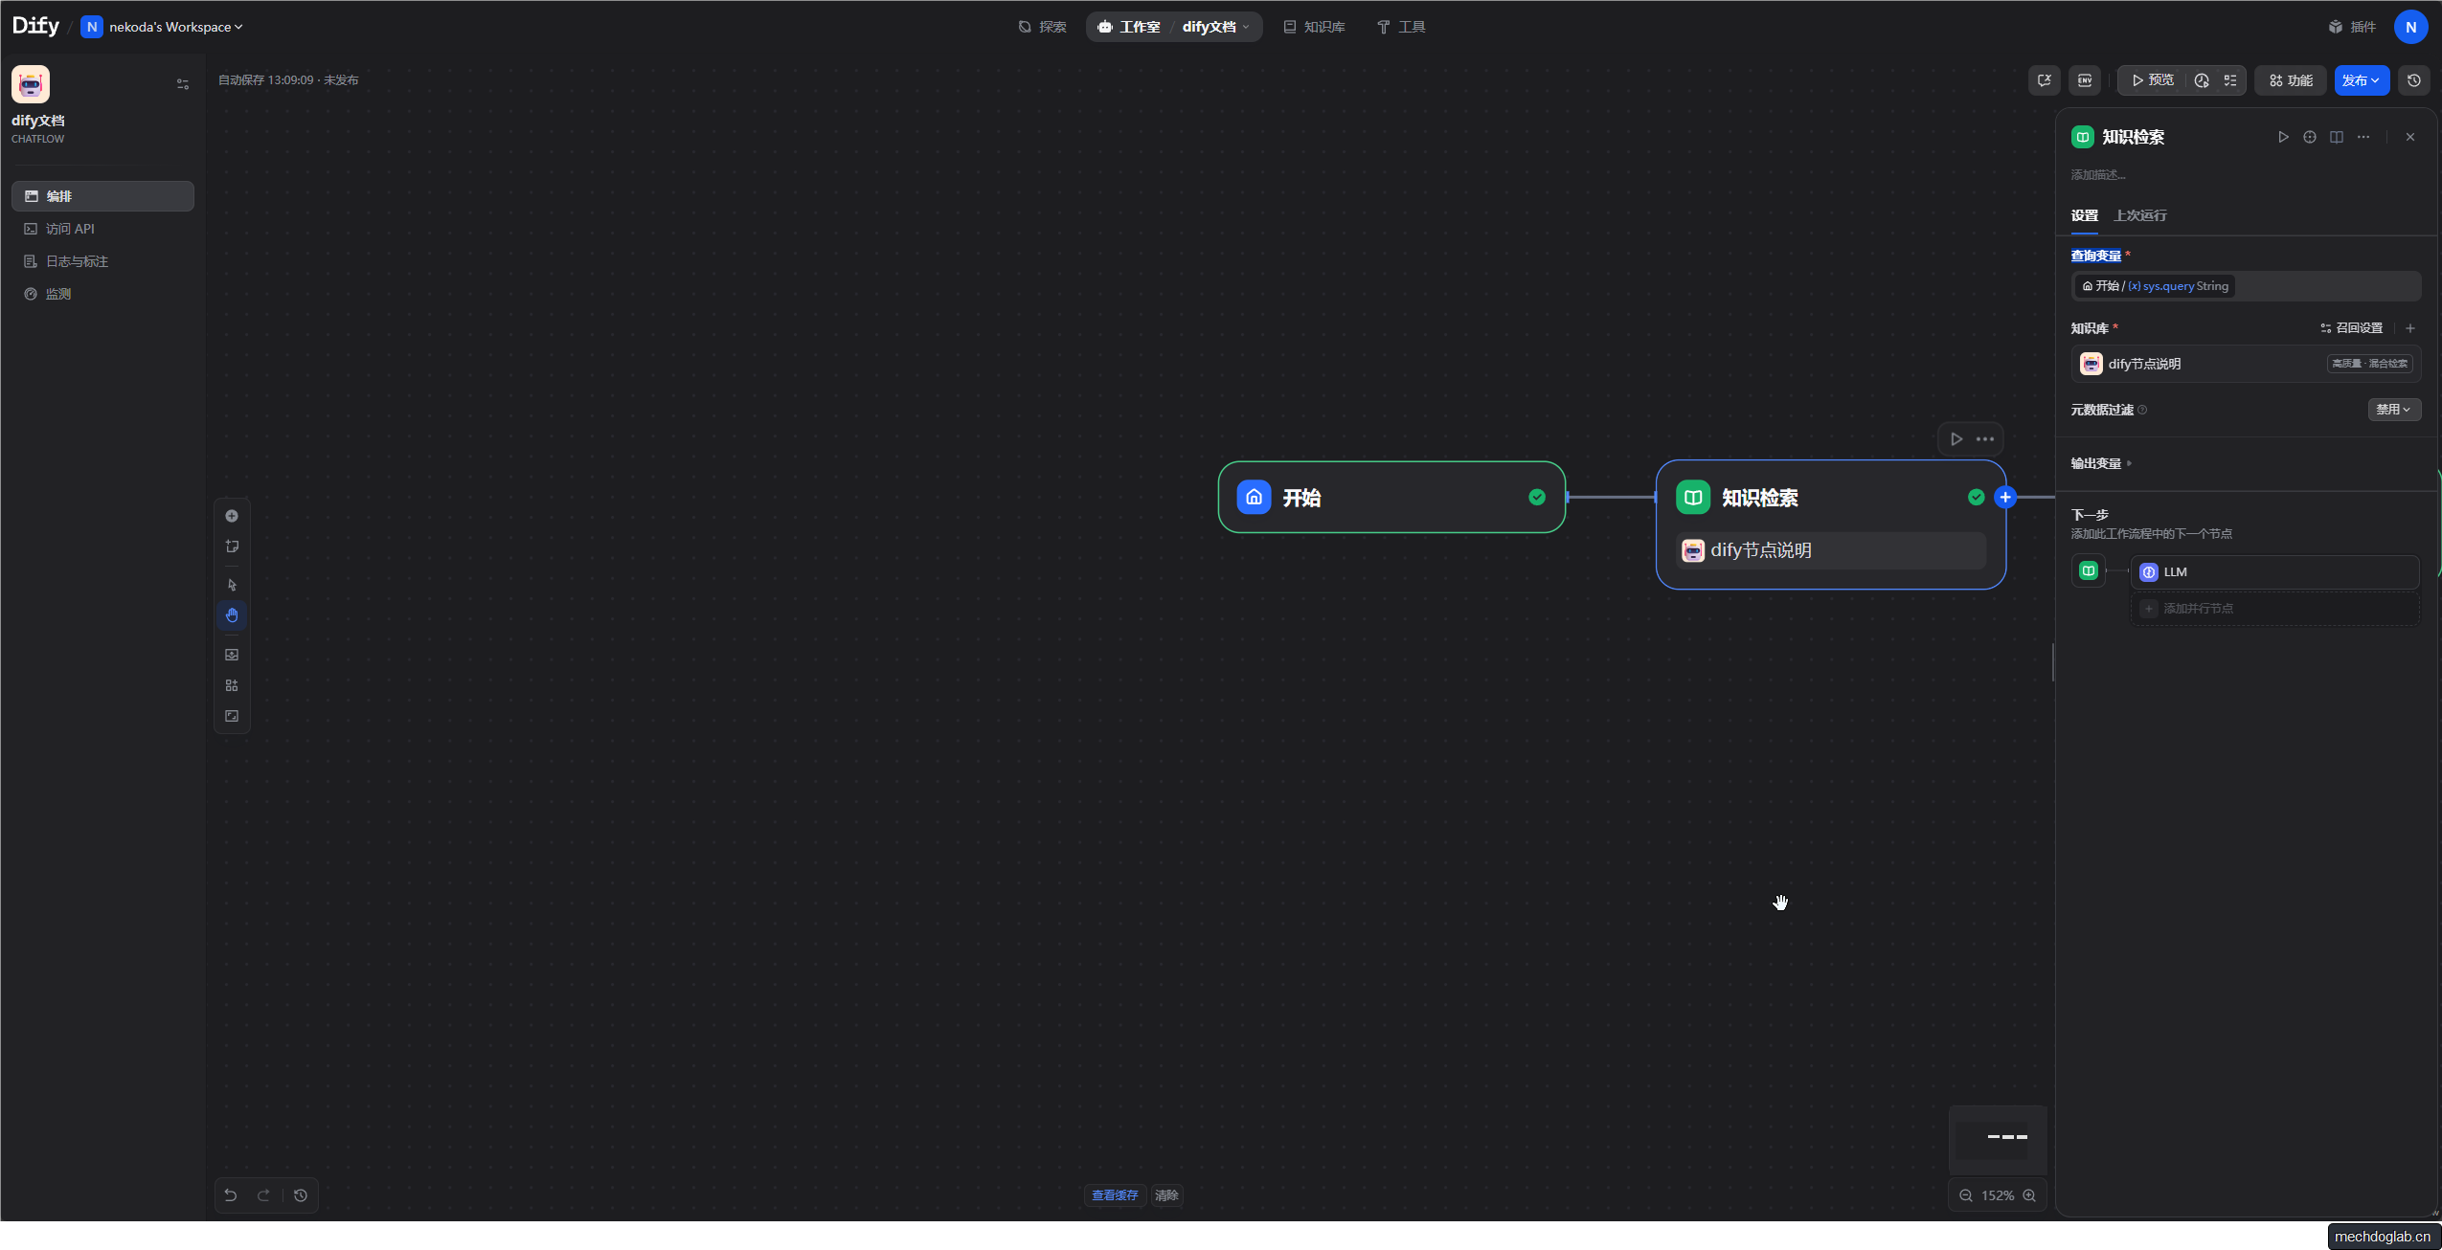Select the pointer mode tool
The image size is (2442, 1250).
pyautogui.click(x=232, y=585)
